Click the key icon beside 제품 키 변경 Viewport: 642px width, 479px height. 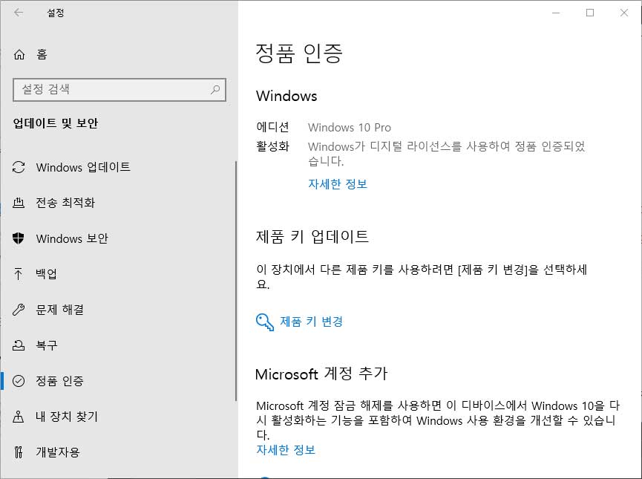click(x=264, y=322)
